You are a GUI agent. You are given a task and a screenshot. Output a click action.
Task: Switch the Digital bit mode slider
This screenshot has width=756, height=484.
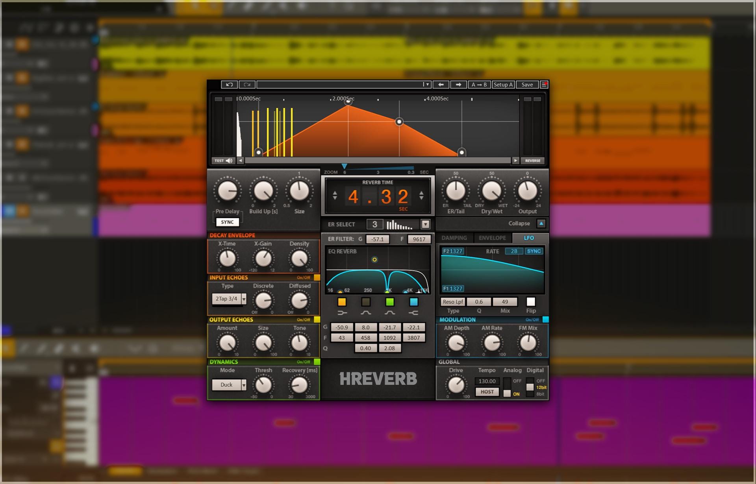(x=530, y=387)
